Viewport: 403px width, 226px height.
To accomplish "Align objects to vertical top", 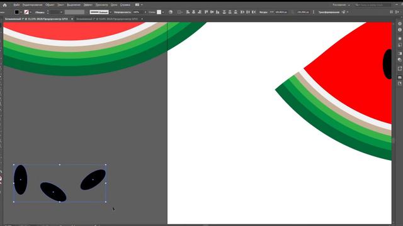I will coord(206,12).
